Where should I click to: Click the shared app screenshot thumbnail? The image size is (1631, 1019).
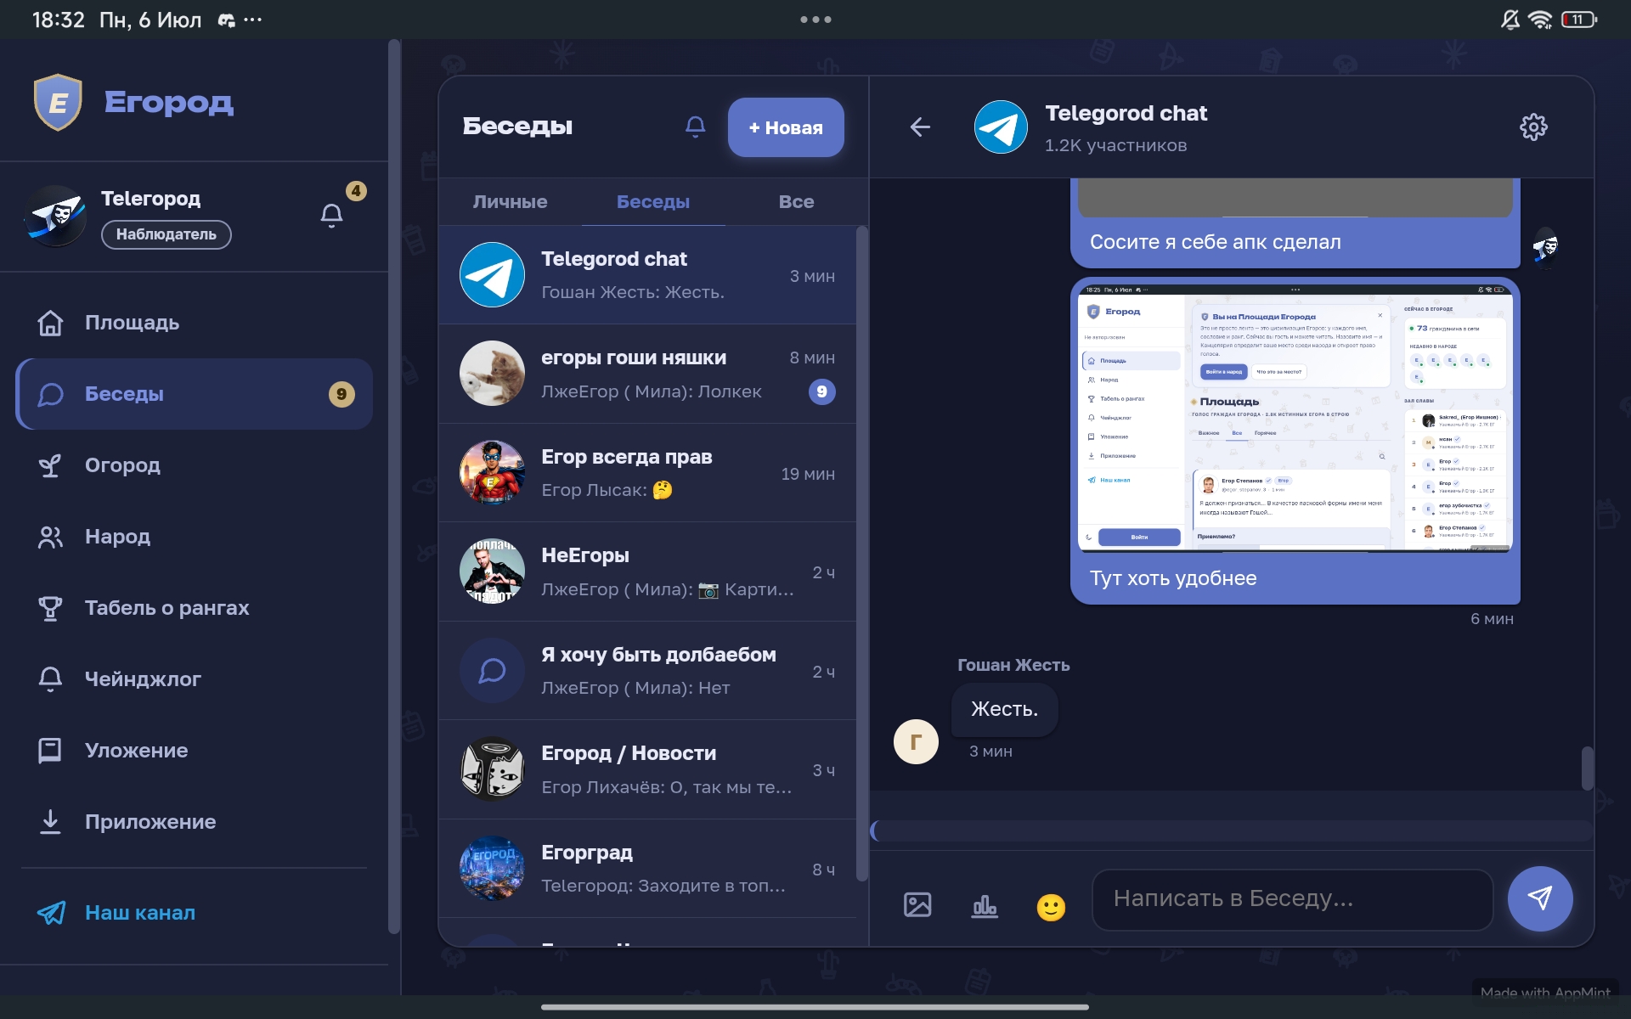pos(1295,419)
